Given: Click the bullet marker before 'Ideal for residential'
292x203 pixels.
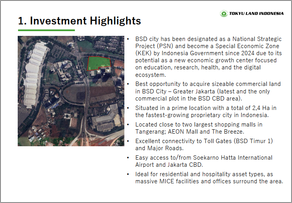Looking at the screenshot, I should click(129, 174).
